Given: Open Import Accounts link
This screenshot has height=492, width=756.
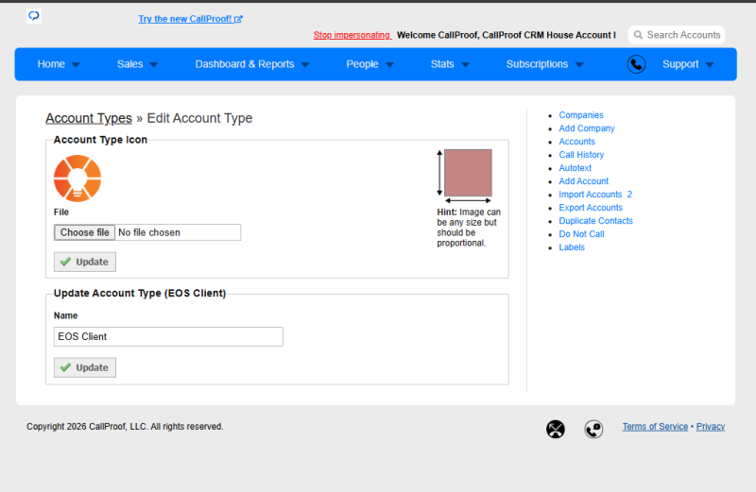Looking at the screenshot, I should (590, 195).
